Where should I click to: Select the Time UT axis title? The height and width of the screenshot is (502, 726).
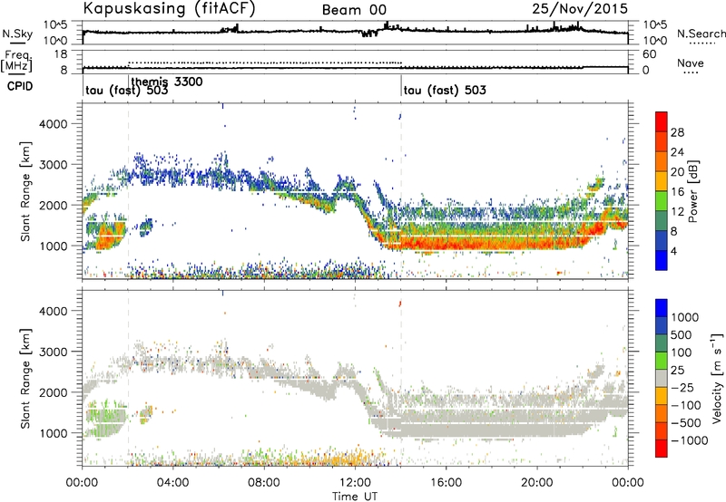[355, 497]
